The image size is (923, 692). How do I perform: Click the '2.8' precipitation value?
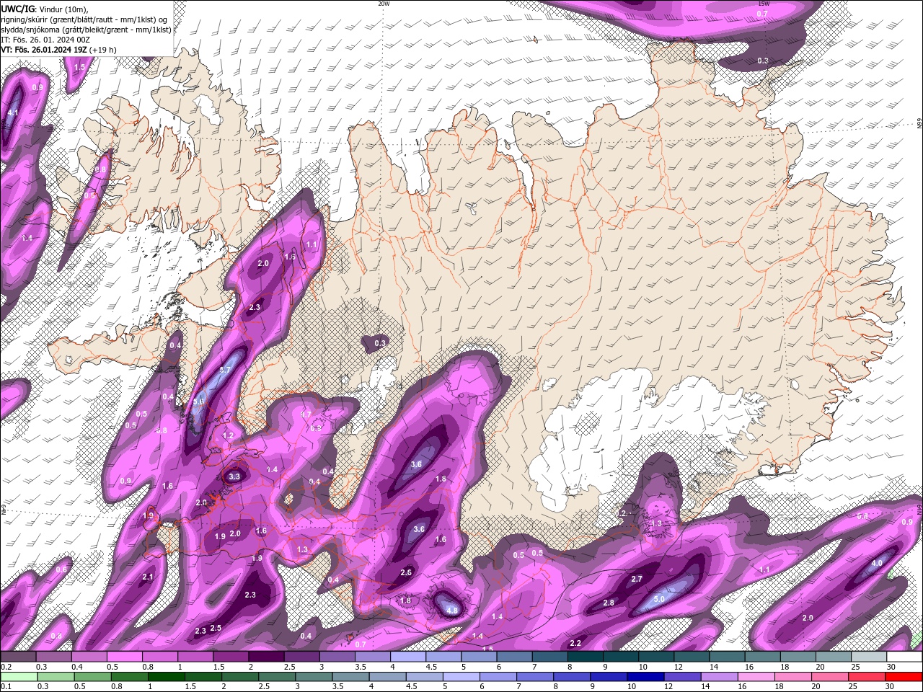click(609, 603)
